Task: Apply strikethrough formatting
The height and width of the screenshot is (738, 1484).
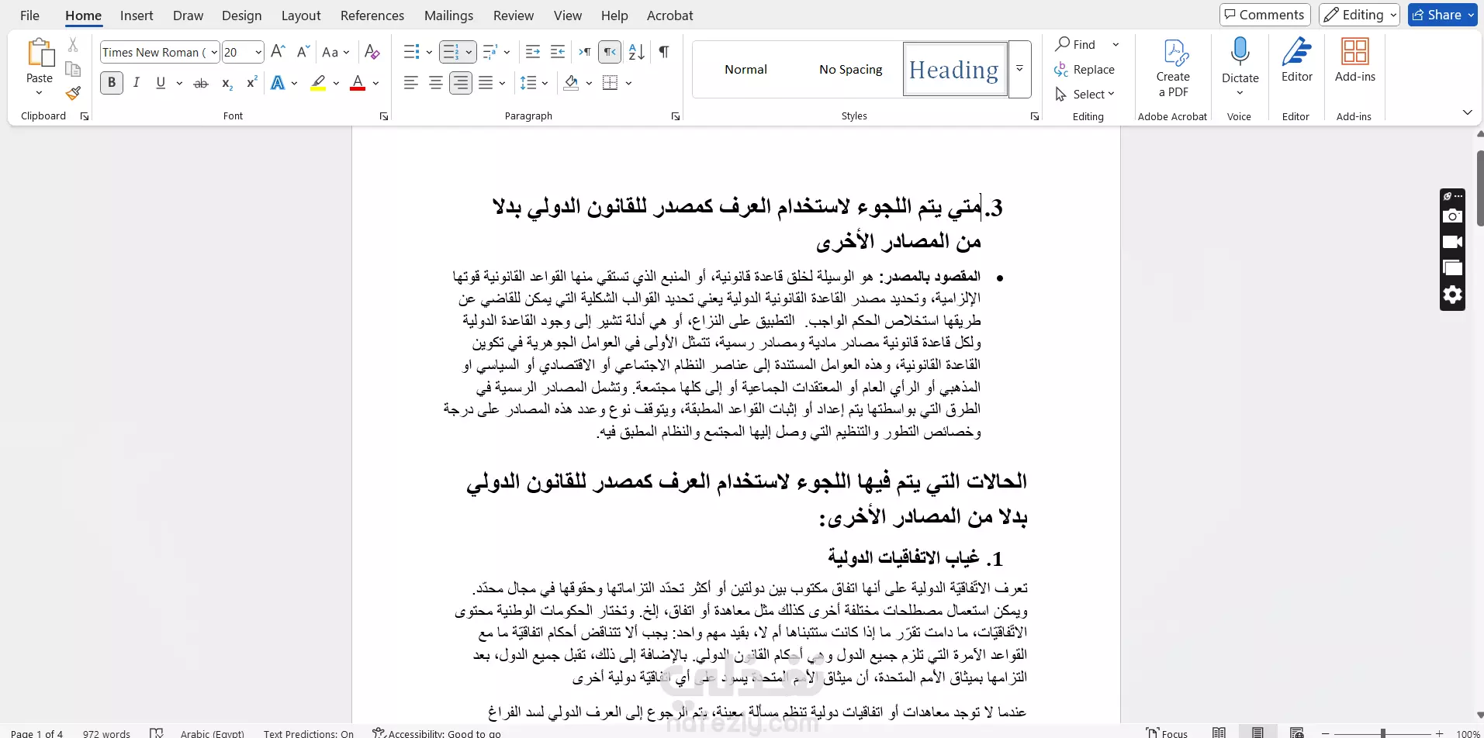Action: point(201,83)
